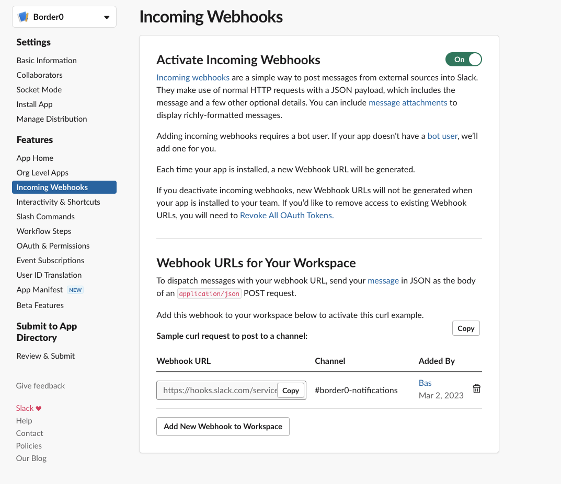
Task: Turn off the Activate Incoming Webhooks toggle
Action: point(463,60)
